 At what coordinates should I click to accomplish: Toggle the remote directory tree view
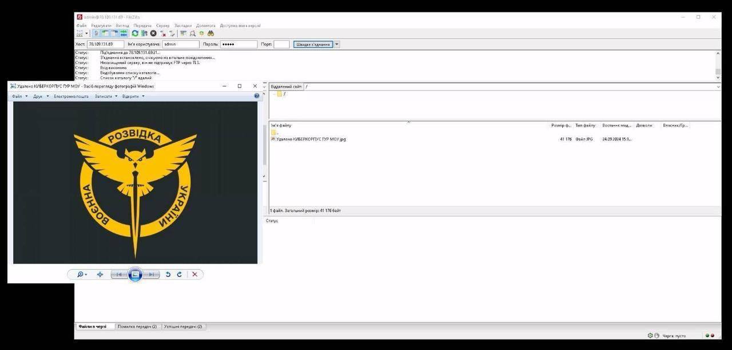click(114, 34)
